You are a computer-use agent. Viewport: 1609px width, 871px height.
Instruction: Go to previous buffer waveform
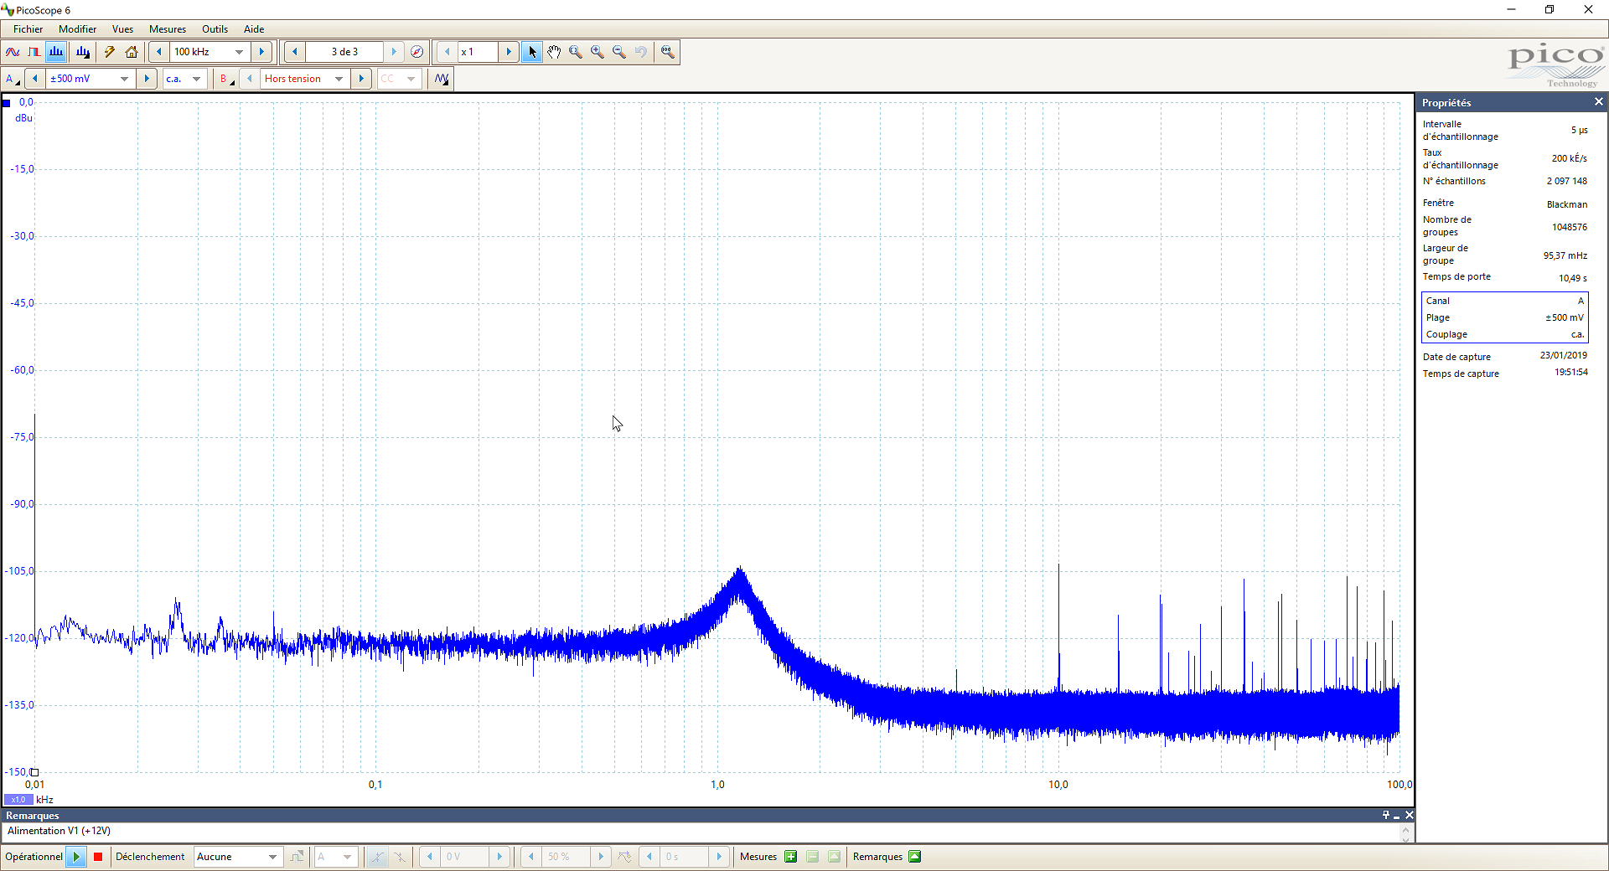coord(294,52)
